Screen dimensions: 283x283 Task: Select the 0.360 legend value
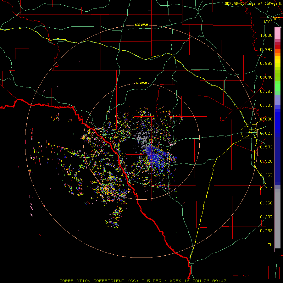click(x=266, y=203)
